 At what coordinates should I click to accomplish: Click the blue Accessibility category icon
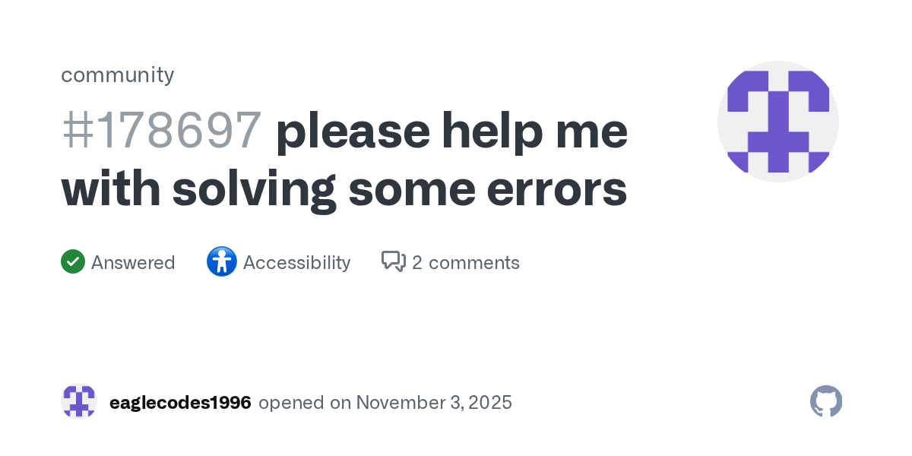click(x=221, y=262)
